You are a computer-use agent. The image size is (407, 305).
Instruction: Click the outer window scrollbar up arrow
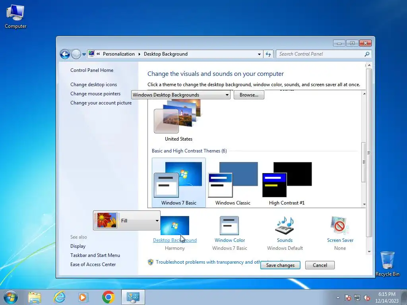tap(369, 65)
